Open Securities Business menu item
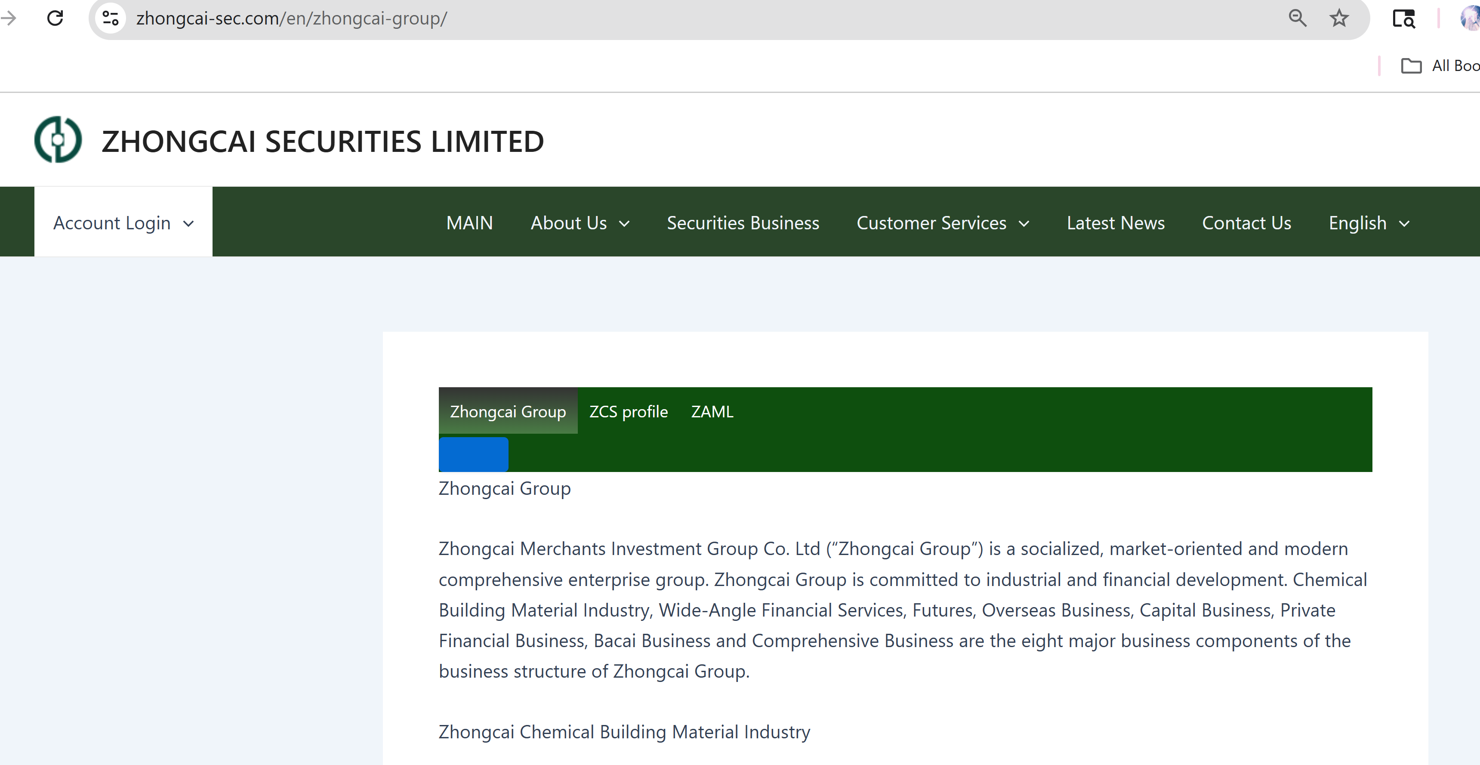Screen dimensions: 1480x765 tap(743, 223)
